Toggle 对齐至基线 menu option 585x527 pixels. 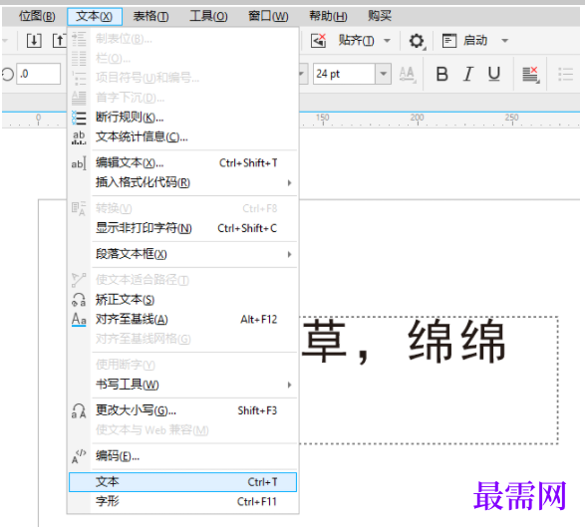182,319
